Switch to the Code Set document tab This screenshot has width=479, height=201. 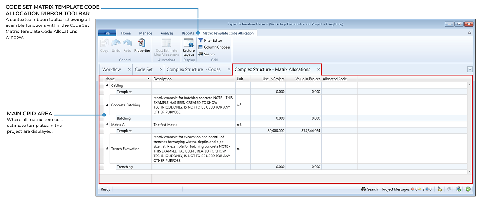[144, 69]
